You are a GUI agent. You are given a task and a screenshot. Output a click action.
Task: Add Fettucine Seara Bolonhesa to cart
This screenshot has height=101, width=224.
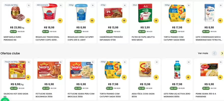[x=60, y=77]
